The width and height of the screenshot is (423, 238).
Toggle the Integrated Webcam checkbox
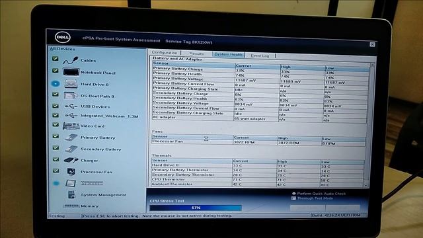(56, 115)
